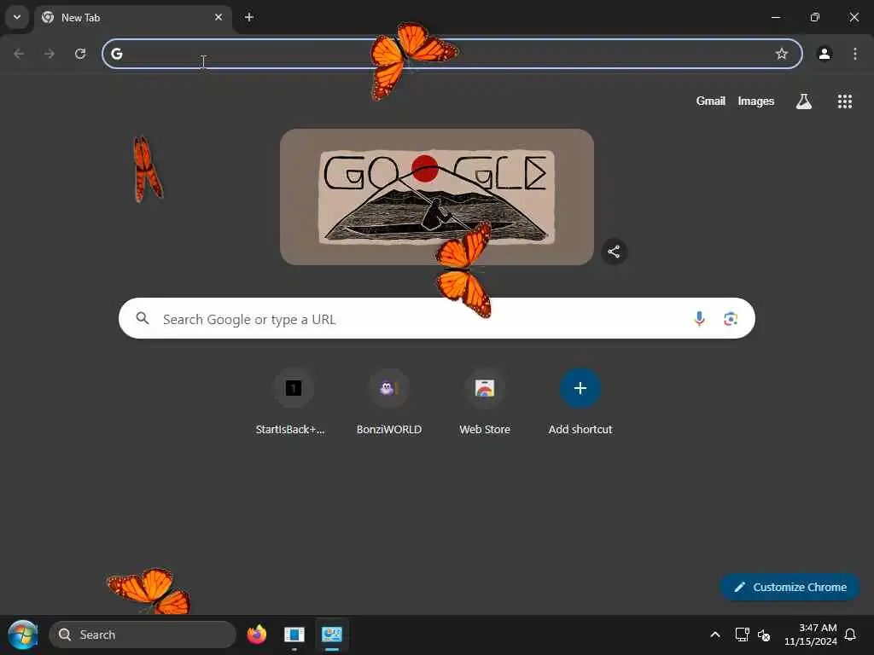Screen dimensions: 874x655
Task: Launch Firefox from the taskbar
Action: tap(256, 635)
